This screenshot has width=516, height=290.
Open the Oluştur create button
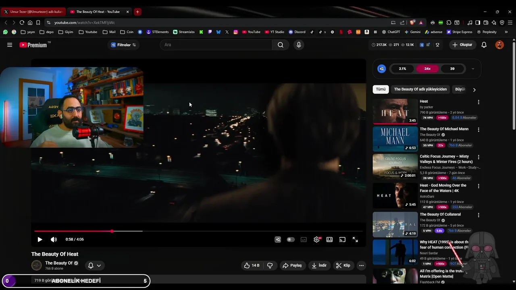click(462, 45)
